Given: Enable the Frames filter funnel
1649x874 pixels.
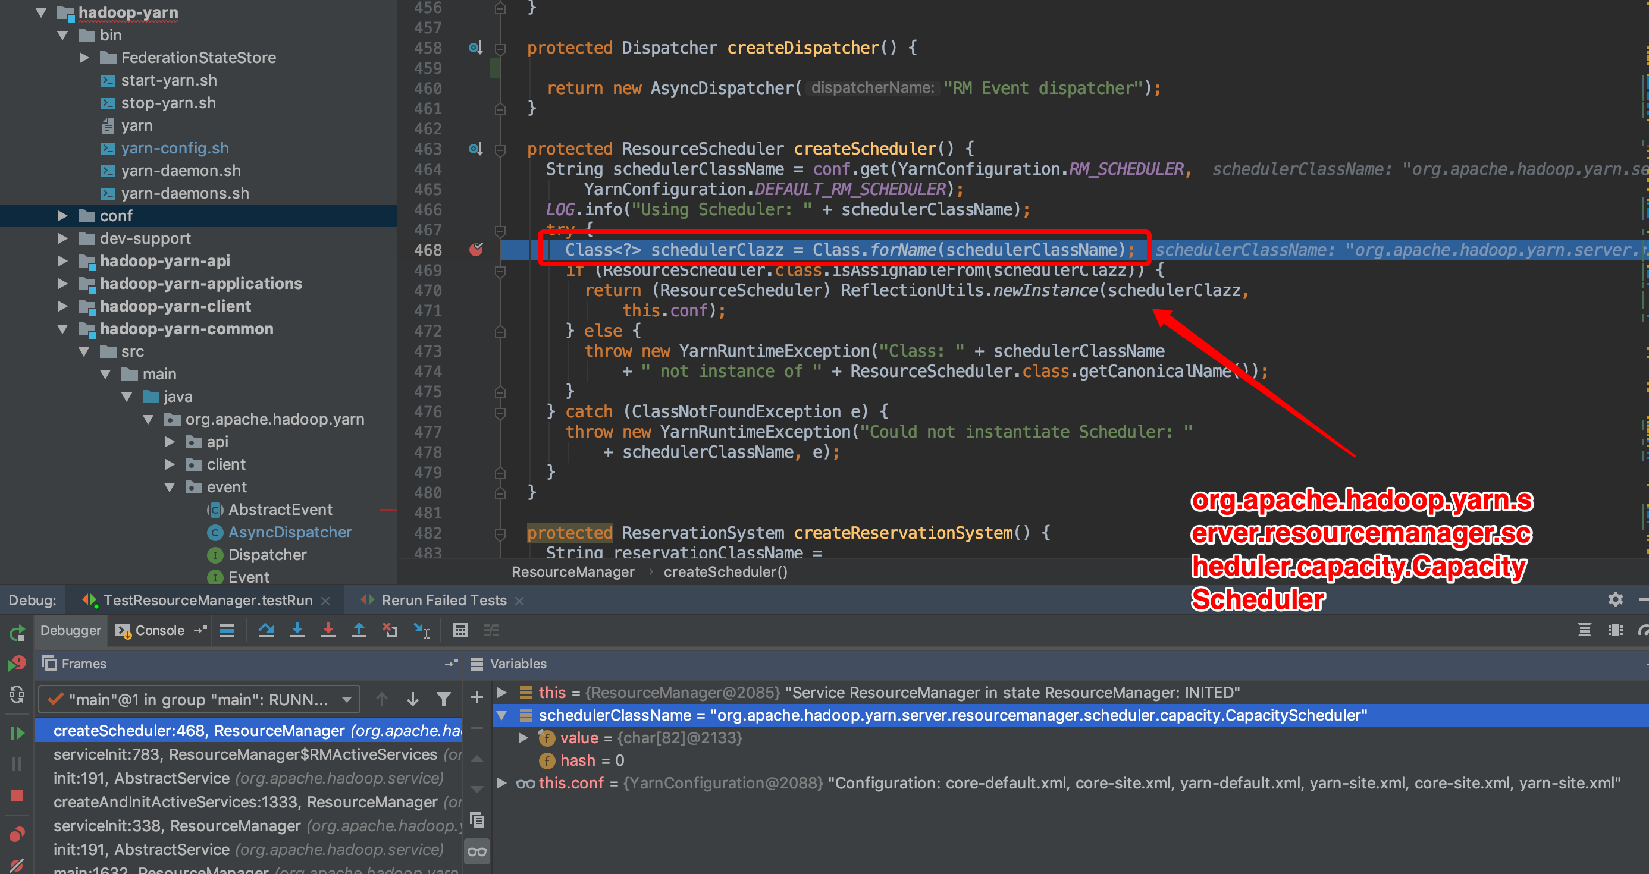Looking at the screenshot, I should pos(444,699).
